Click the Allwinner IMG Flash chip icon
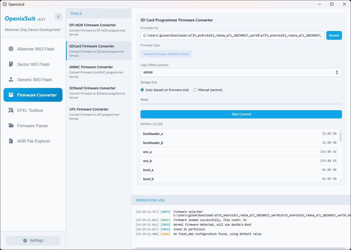The width and height of the screenshot is (351, 250). 11,49
